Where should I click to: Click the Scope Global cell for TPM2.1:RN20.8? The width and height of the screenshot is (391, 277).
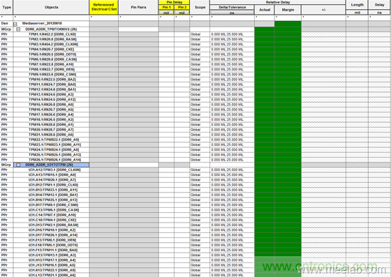click(200, 39)
